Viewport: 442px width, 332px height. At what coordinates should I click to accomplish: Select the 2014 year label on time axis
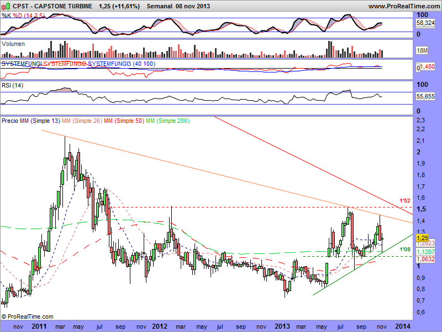[x=403, y=326]
